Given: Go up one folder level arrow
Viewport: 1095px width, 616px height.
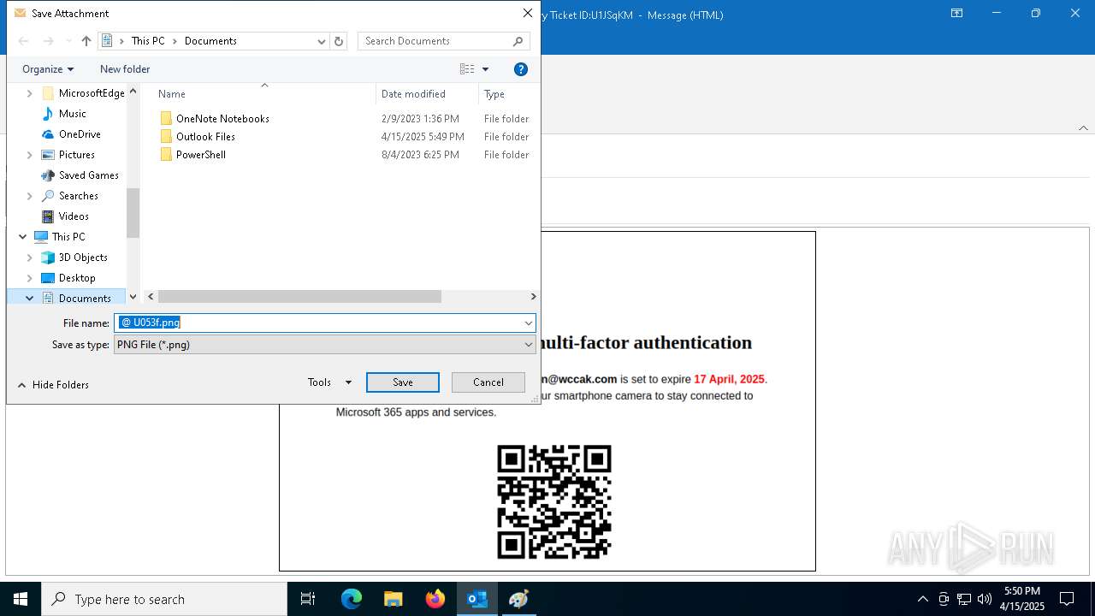Looking at the screenshot, I should coord(86,41).
